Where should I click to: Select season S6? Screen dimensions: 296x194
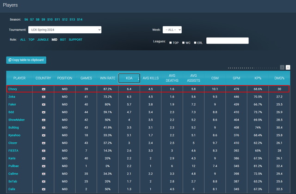(x=26, y=19)
